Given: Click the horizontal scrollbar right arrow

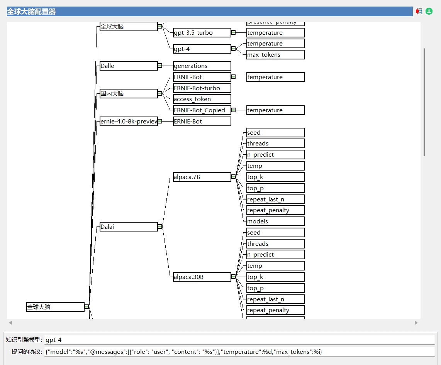Looking at the screenshot, I should click(x=416, y=323).
